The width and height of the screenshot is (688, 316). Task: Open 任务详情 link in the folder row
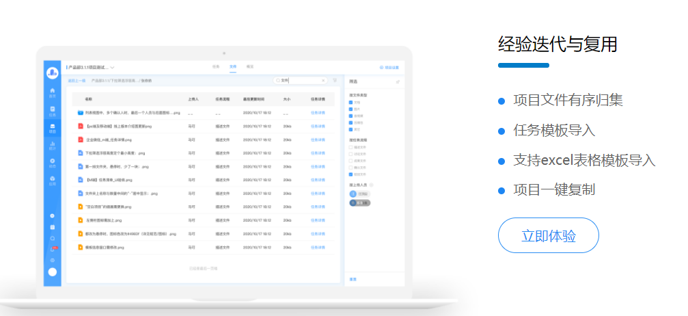pos(318,113)
